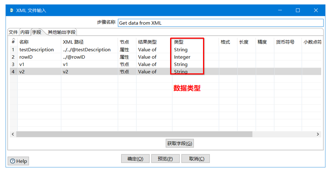
Task: Click the scroll left arrow
Action: (x=13, y=134)
